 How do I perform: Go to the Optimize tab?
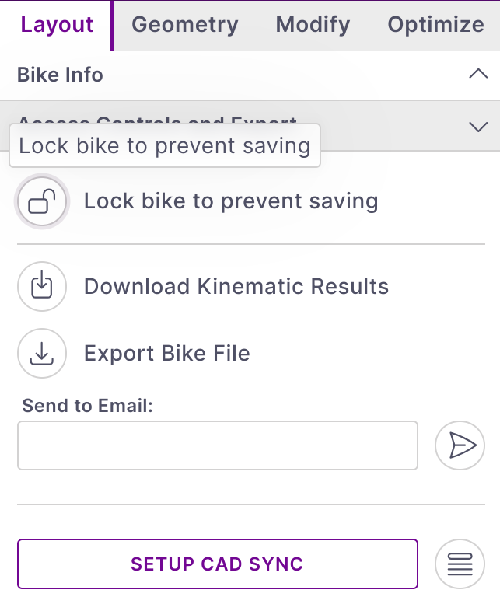click(x=435, y=25)
